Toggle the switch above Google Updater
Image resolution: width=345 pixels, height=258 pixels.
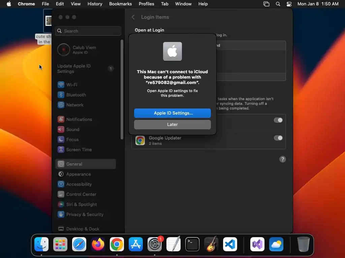(278, 120)
